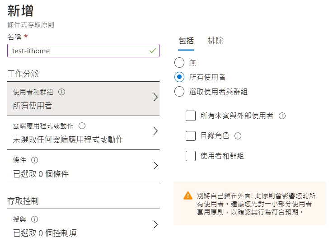Viewport: 333px width, 242px height.
Task: Choose 選取使用者與群組 radio option
Action: 179,92
